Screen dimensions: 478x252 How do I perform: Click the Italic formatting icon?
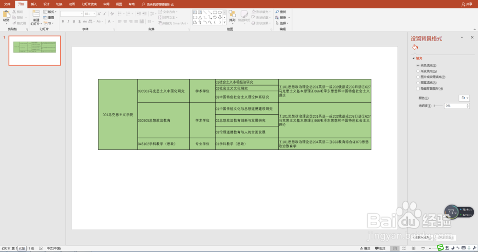[68, 22]
